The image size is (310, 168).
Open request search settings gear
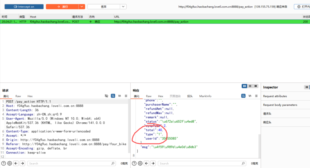9,163
